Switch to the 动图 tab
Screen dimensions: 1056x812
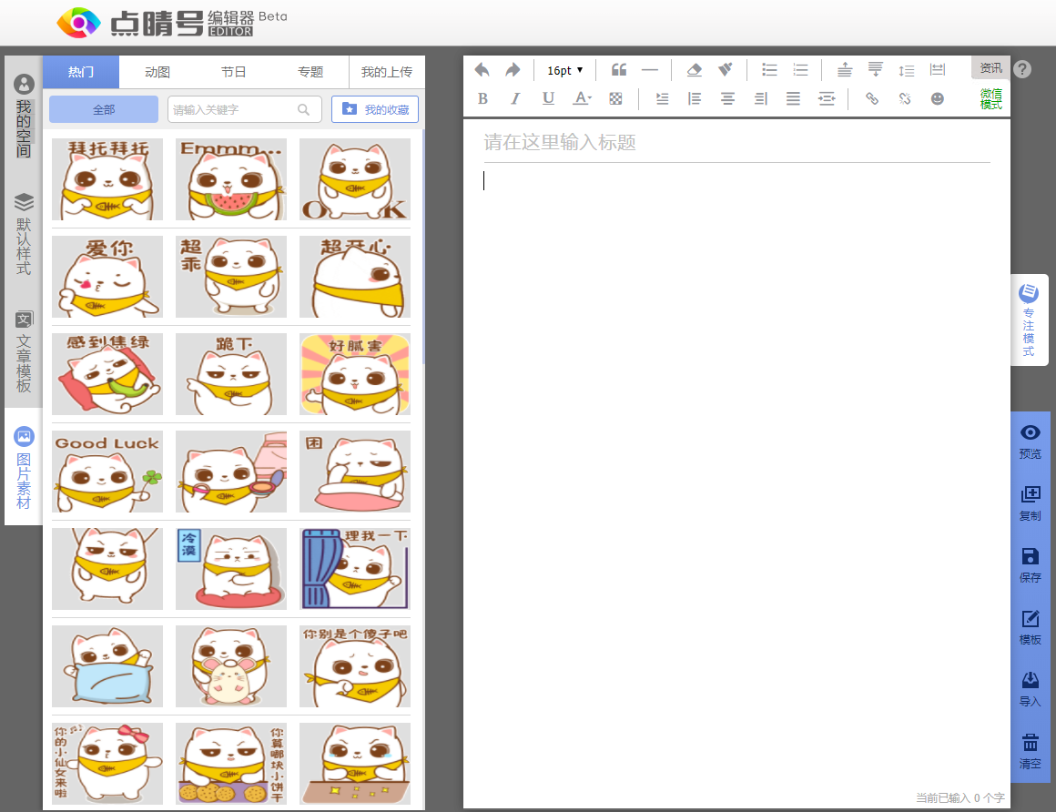point(157,72)
